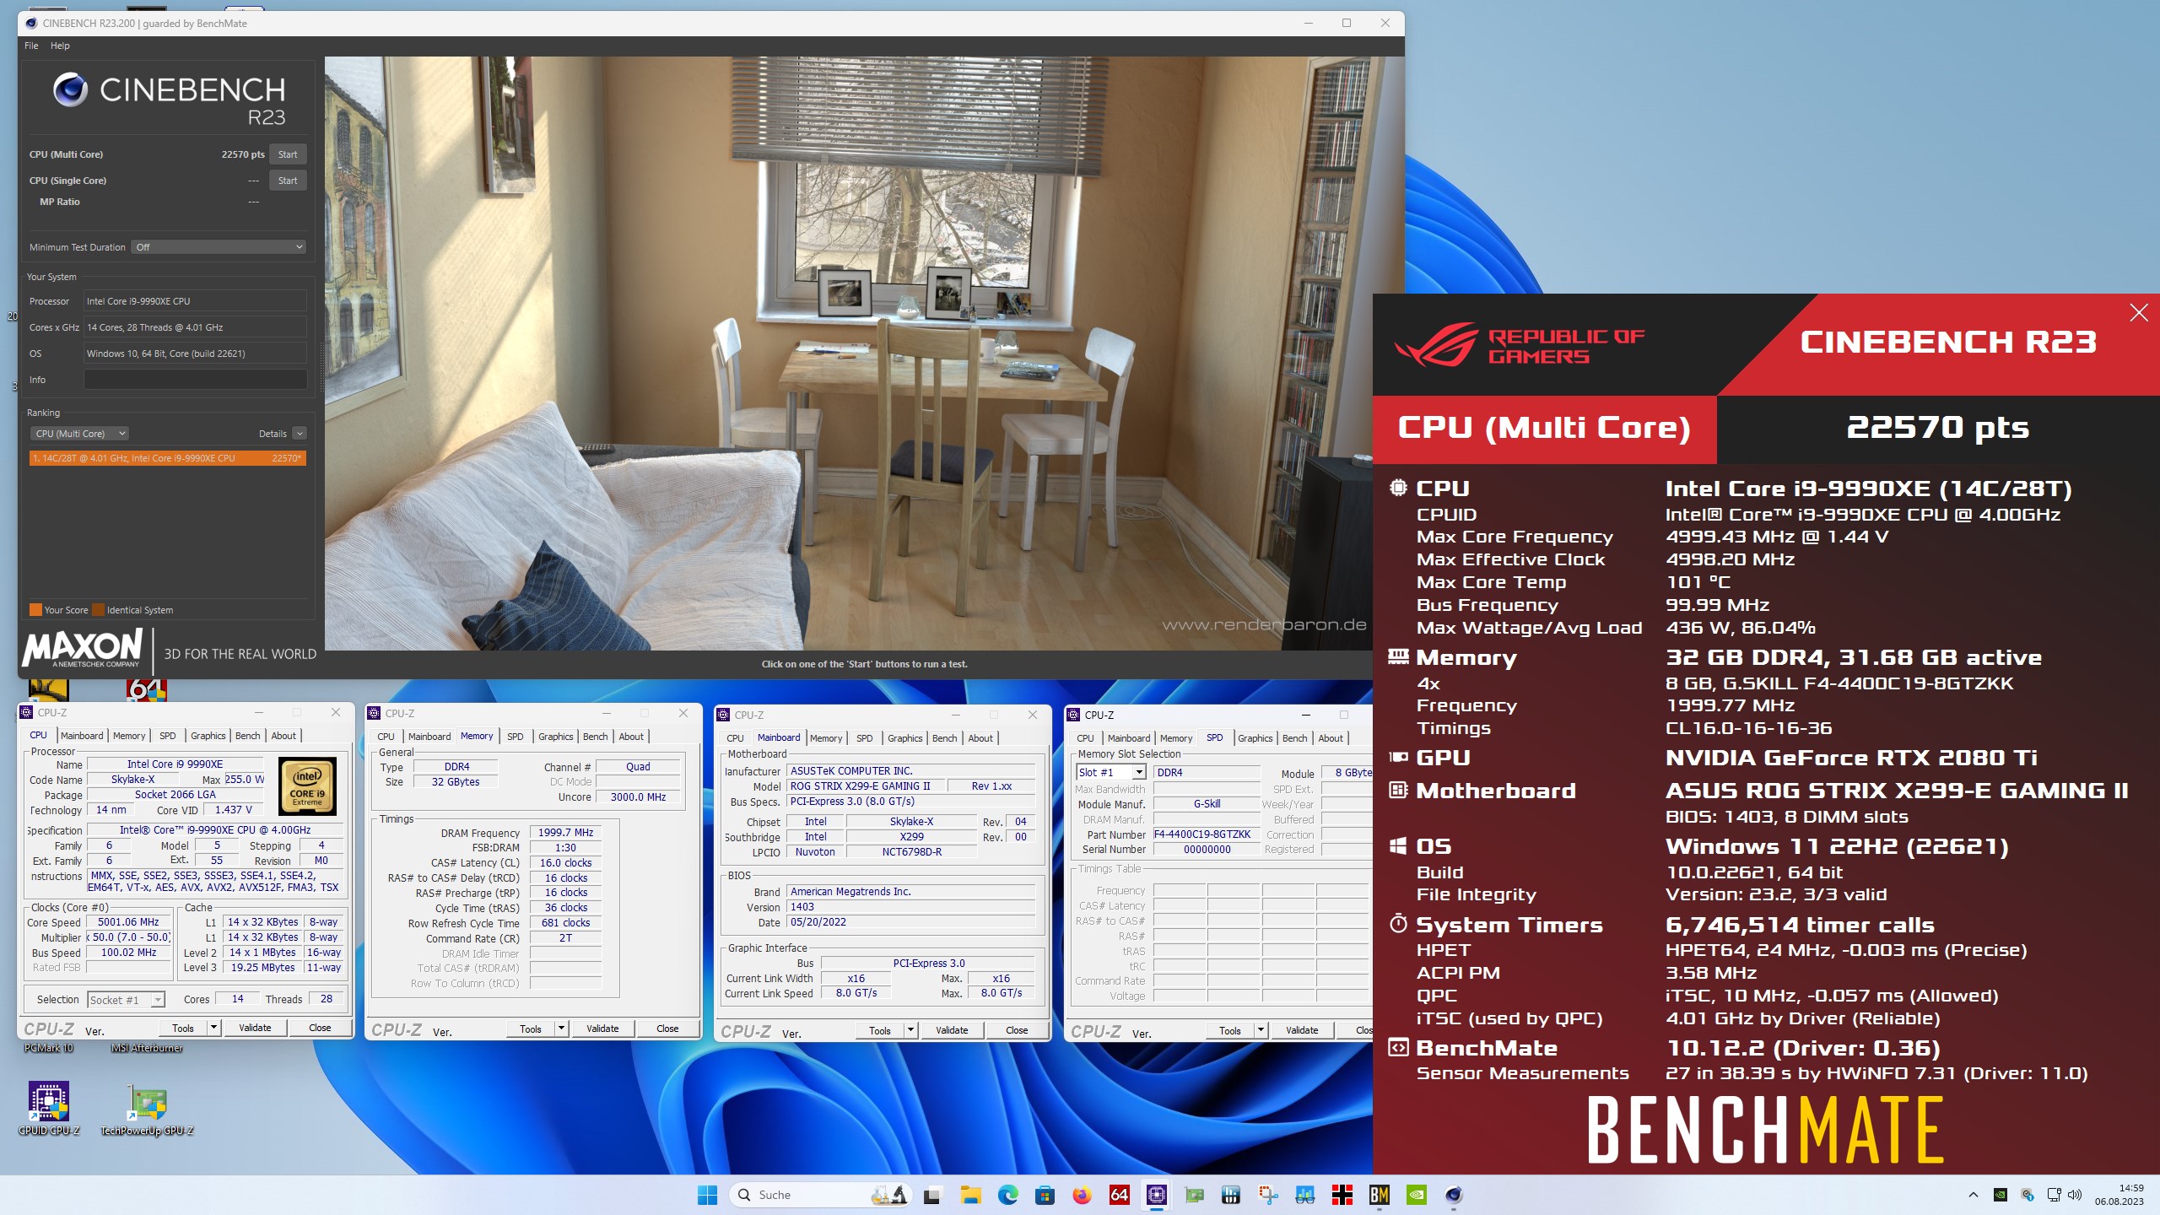Click Processor field Intel Core i9-9990XE CPU
This screenshot has width=2160, height=1215.
(x=195, y=301)
